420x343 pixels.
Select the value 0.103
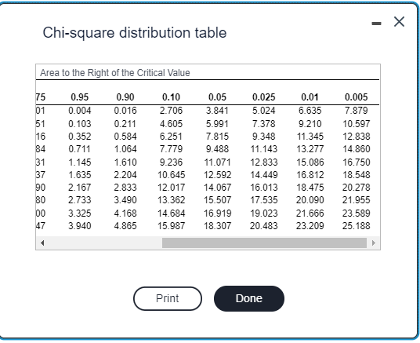click(x=80, y=124)
